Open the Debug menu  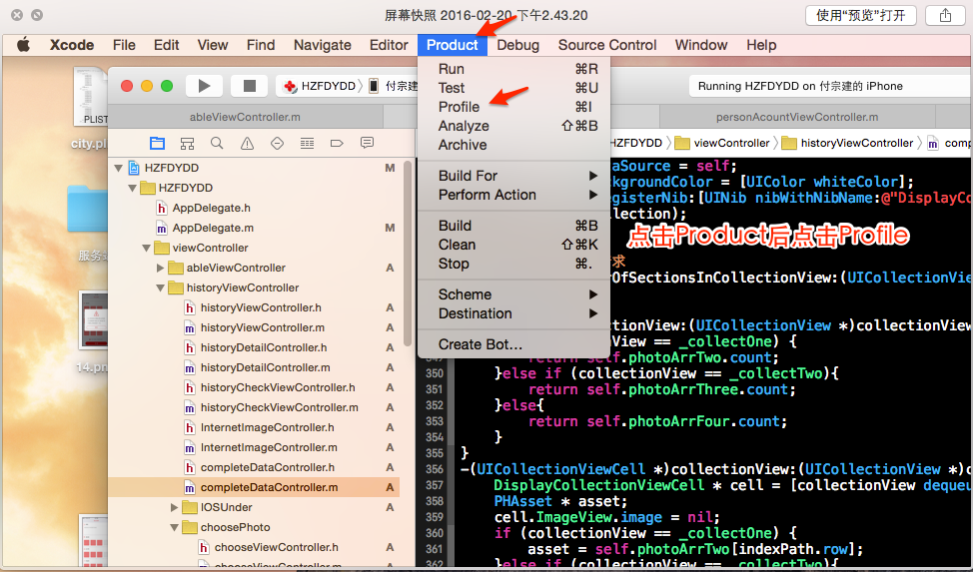[x=517, y=45]
